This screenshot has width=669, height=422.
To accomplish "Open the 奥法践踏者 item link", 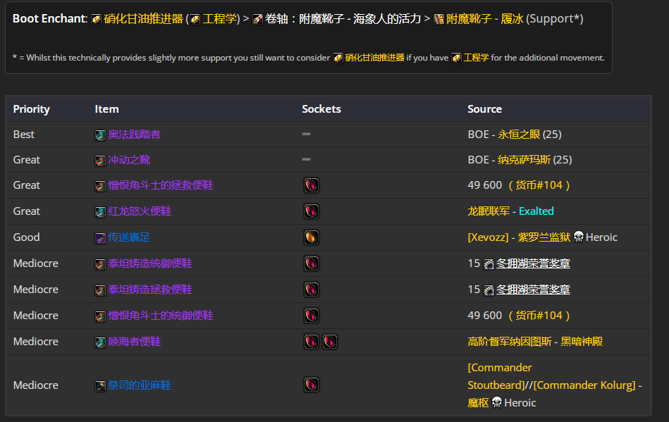I will (134, 135).
